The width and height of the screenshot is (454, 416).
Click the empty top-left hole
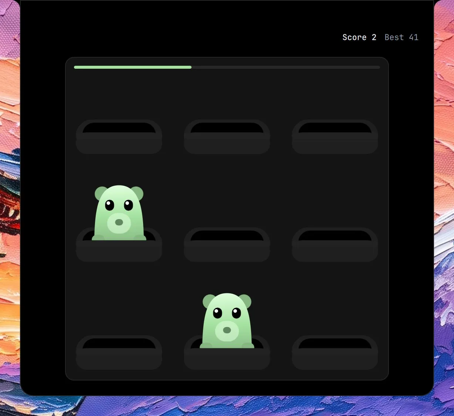[x=119, y=137]
